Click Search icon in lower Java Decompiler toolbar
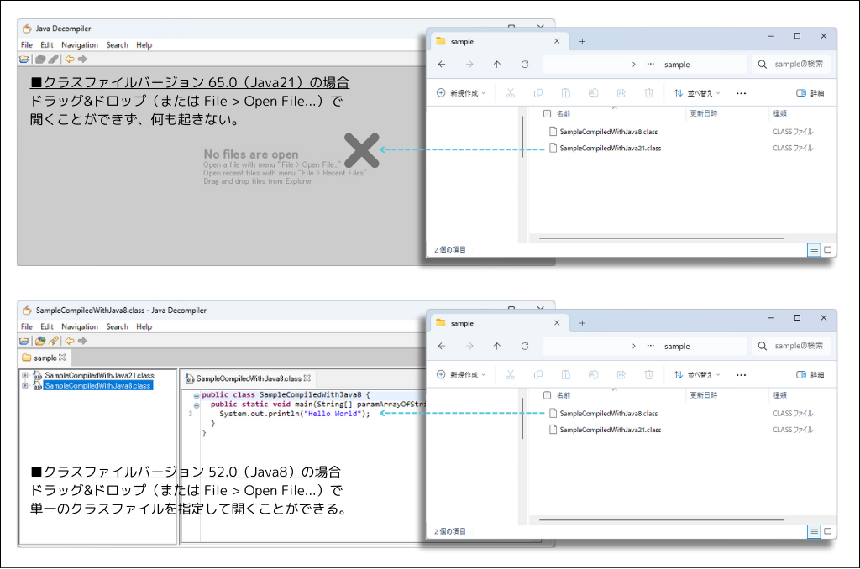 click(53, 341)
